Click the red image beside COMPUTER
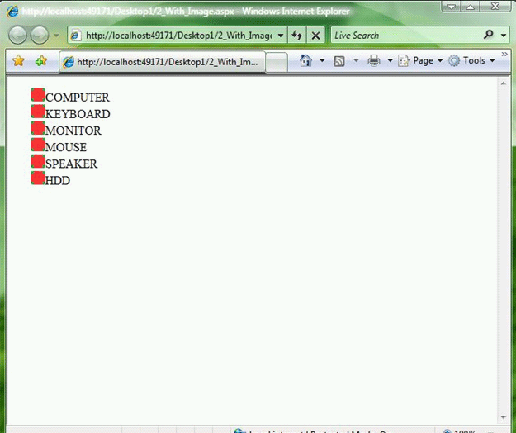Image resolution: width=516 pixels, height=433 pixels. pyautogui.click(x=38, y=94)
